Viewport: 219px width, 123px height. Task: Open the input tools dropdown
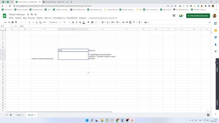coord(147,22)
